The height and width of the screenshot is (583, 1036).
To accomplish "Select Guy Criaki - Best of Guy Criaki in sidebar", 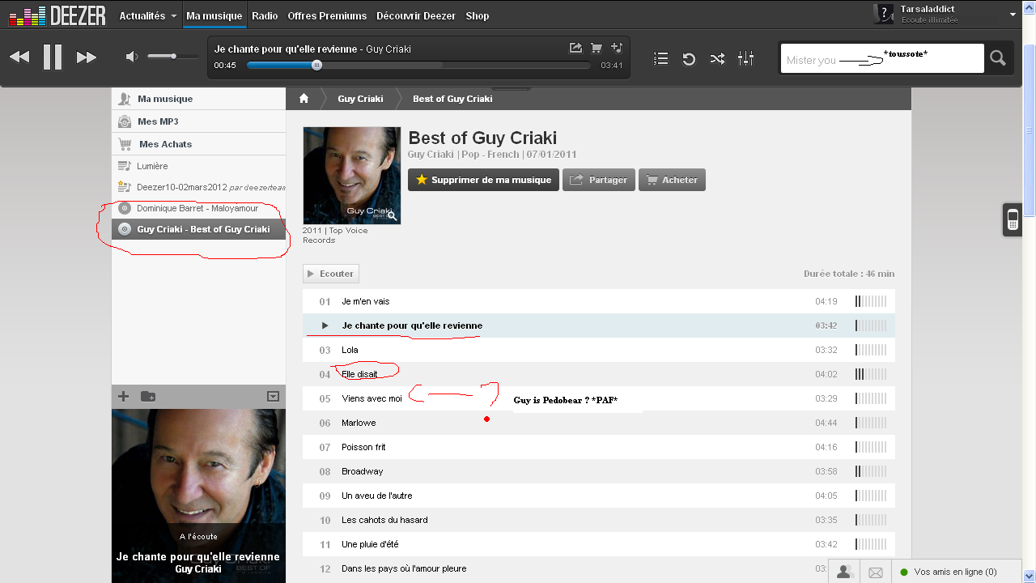I will (x=198, y=229).
